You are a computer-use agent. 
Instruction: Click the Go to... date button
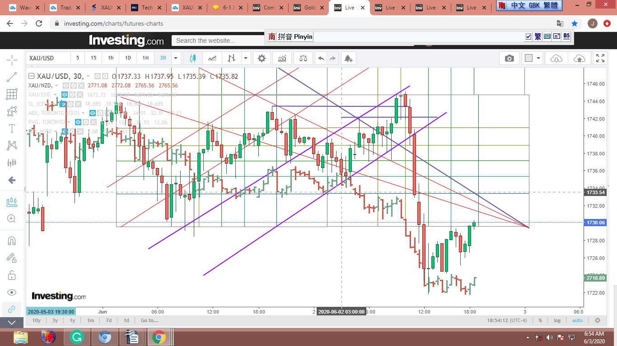[150, 320]
